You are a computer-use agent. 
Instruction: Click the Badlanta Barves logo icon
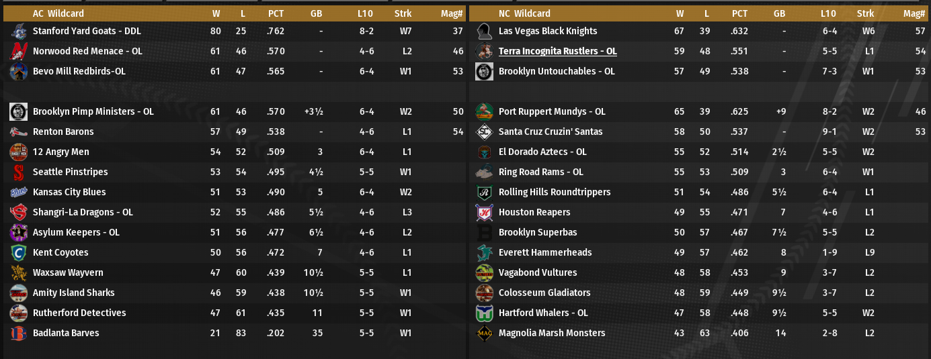click(19, 333)
